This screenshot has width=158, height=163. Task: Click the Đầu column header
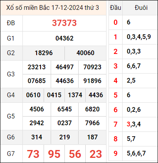[116, 8]
